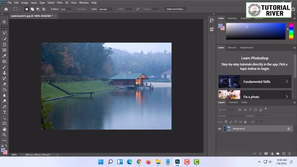Open the Properties panel icon
Image resolution: width=297 pixels, height=167 pixels.
coord(212,29)
